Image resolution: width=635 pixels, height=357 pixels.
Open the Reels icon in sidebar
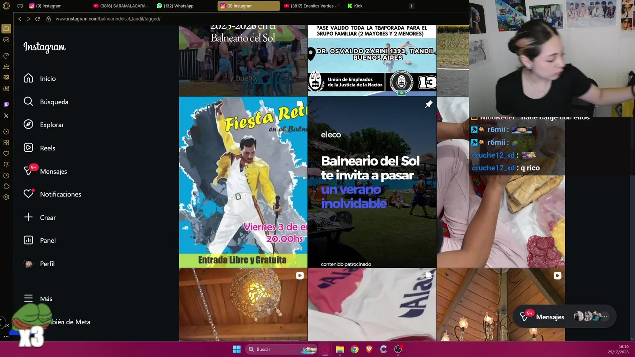tap(28, 148)
